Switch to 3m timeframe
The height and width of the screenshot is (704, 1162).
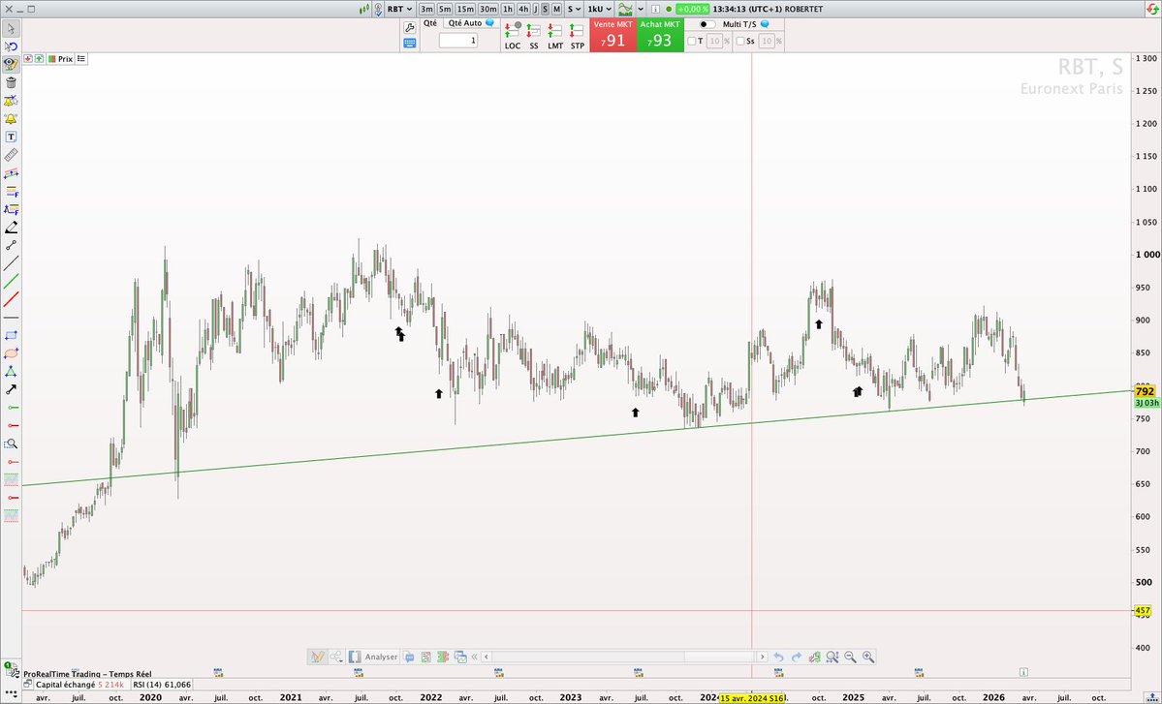pyautogui.click(x=426, y=9)
